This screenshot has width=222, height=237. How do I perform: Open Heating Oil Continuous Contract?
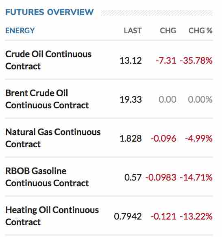coord(52,216)
